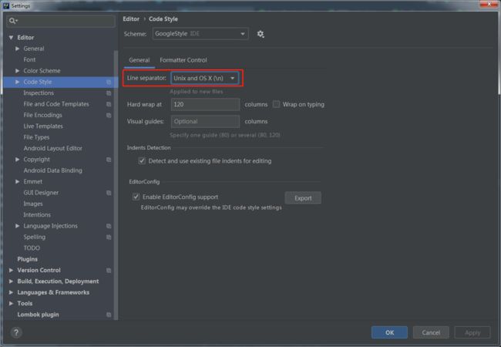Select GUI Designer in the tree
The image size is (501, 347).
click(x=41, y=193)
